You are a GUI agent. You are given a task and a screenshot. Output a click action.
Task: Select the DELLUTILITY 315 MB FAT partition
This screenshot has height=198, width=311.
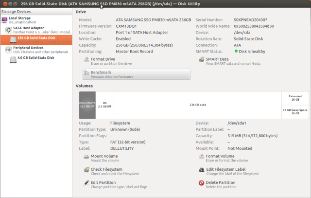[x=87, y=105]
